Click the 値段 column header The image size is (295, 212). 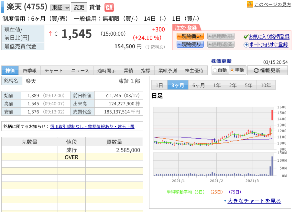click(71, 142)
